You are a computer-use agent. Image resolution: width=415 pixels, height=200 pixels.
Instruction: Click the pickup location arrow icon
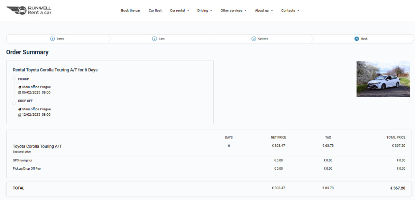pyautogui.click(x=20, y=87)
